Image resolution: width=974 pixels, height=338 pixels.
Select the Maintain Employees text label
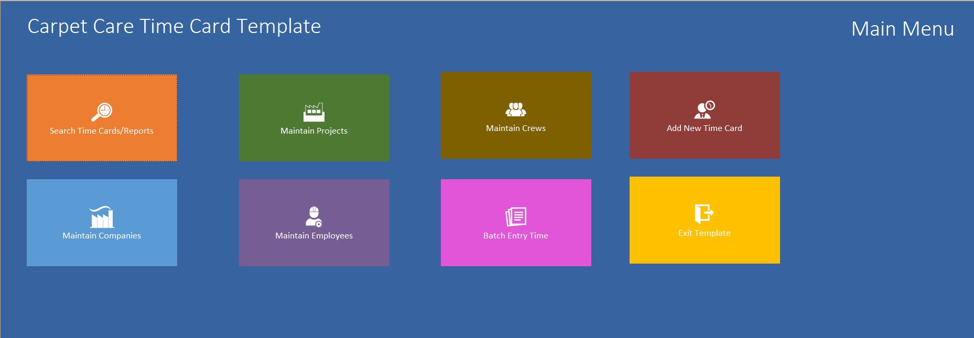coord(313,236)
